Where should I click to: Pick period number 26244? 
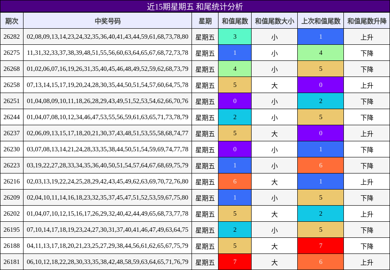tap(12, 117)
